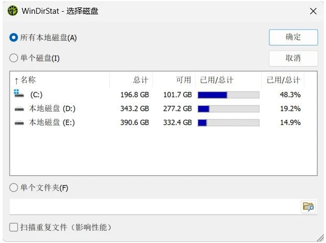The width and height of the screenshot is (326, 243).
Task: Click the folder path input field
Action: tap(153, 206)
